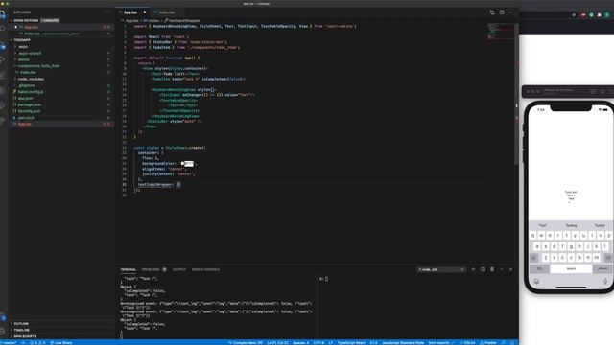Tap the 123 key on simulator keyboard
614x345 pixels.
click(x=539, y=268)
